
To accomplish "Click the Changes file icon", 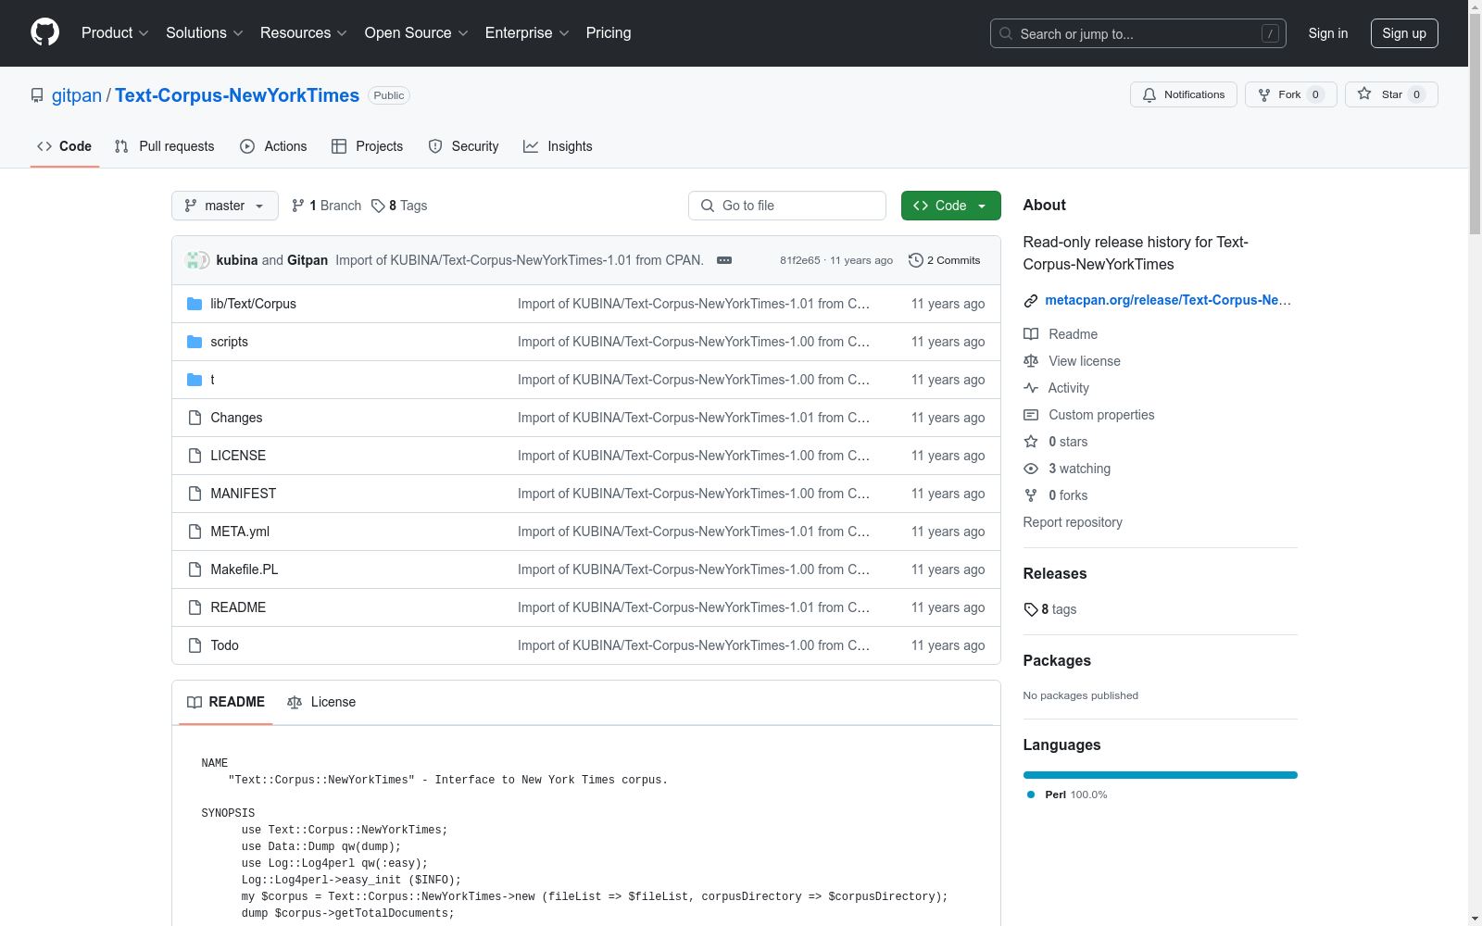I will coord(195,418).
